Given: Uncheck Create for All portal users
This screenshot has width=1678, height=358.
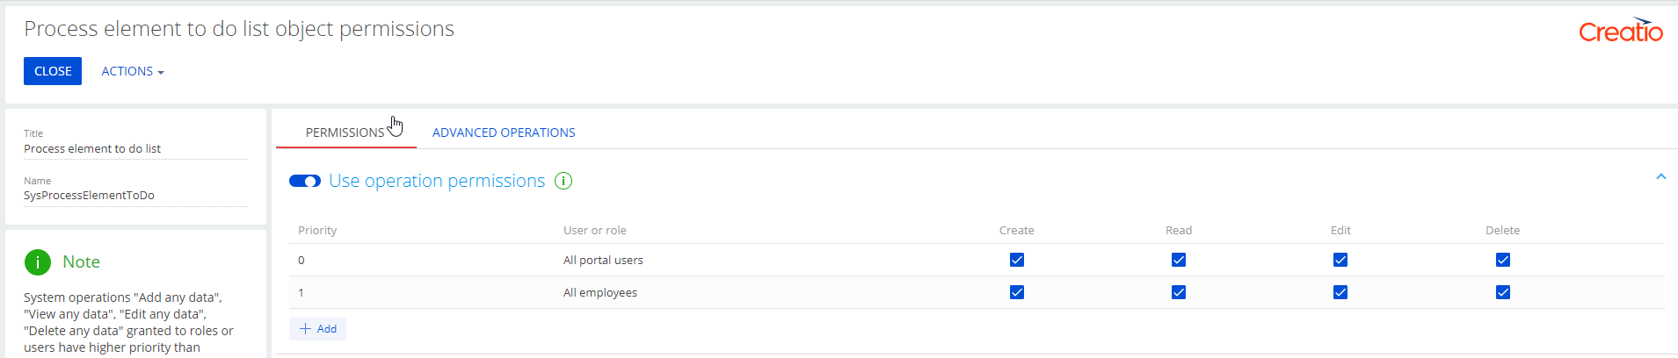Looking at the screenshot, I should 1017,260.
